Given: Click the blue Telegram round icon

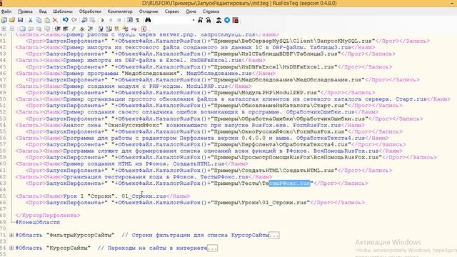Looking at the screenshot, I should coord(227,20).
